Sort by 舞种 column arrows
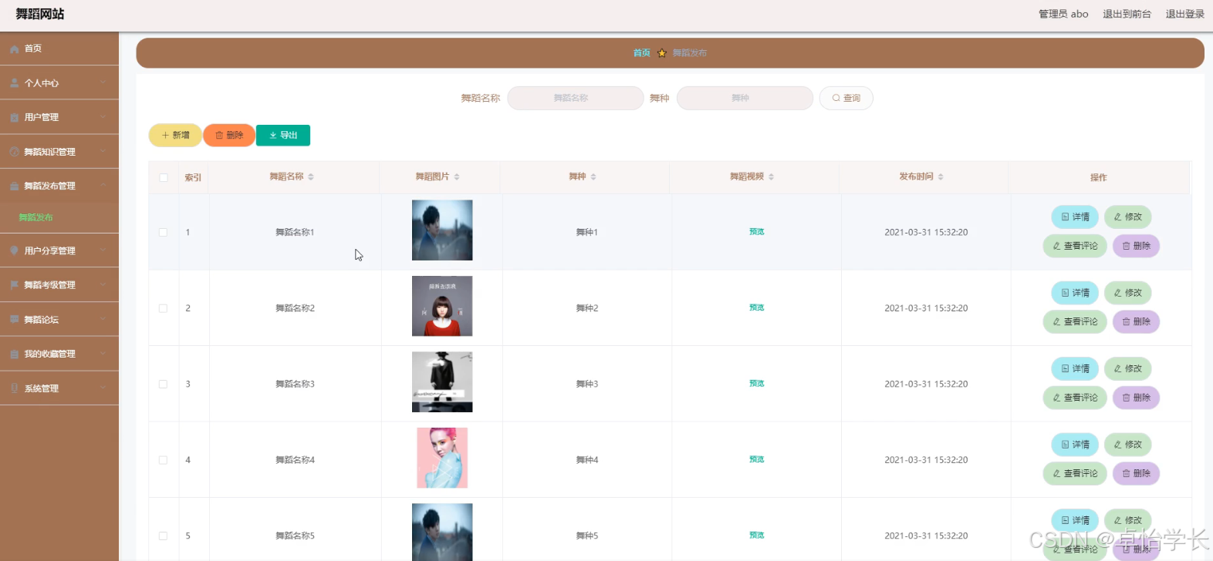Screen dimensions: 1213x561 pos(593,177)
